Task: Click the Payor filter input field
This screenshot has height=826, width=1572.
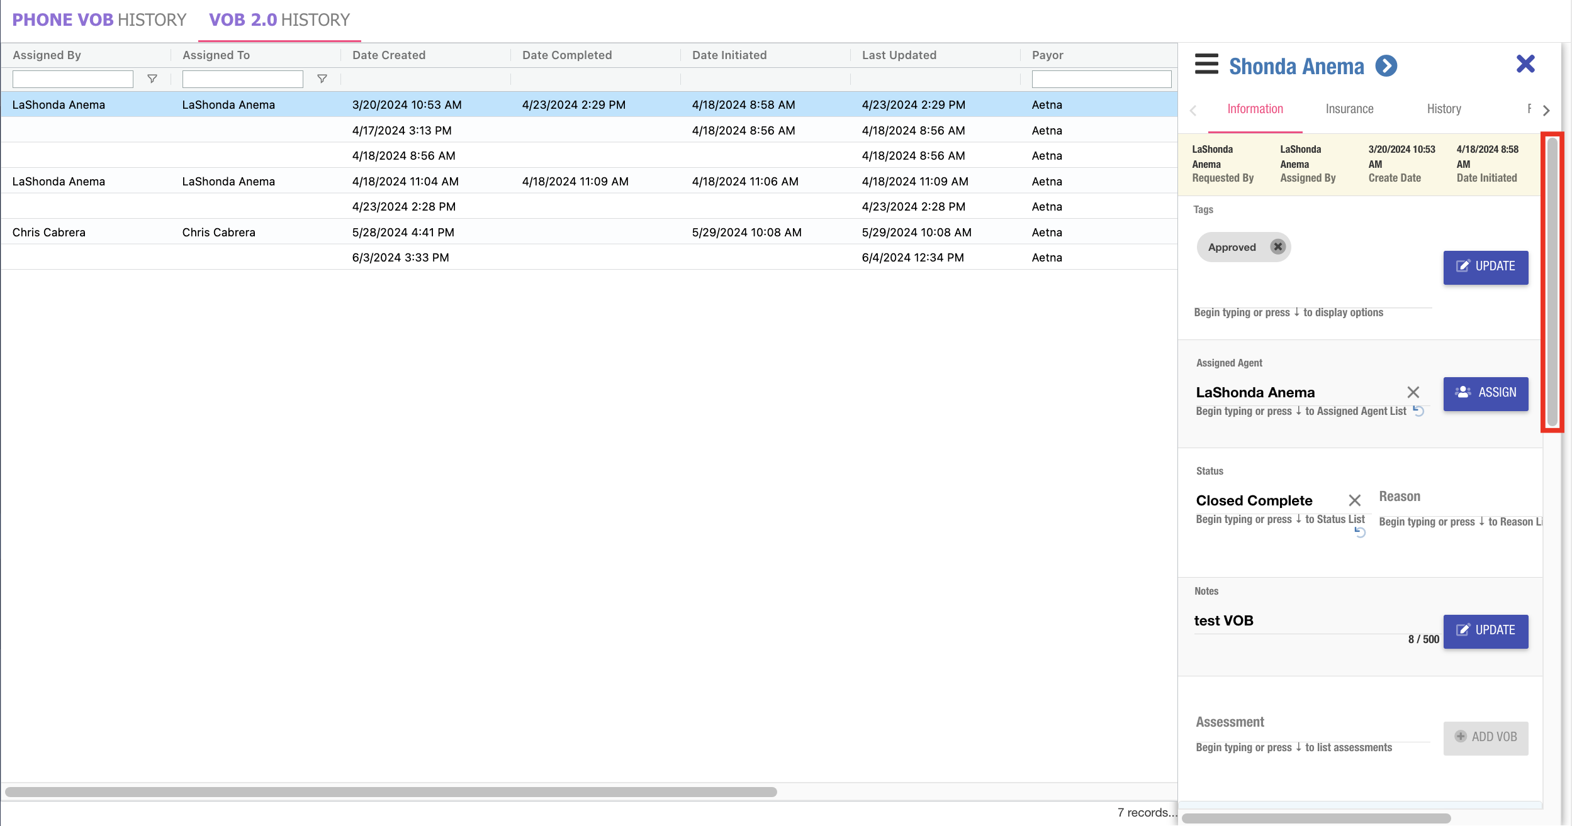Action: pyautogui.click(x=1101, y=79)
